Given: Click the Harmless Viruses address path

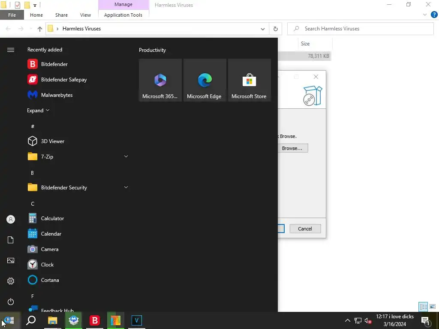Looking at the screenshot, I should 81,29.
